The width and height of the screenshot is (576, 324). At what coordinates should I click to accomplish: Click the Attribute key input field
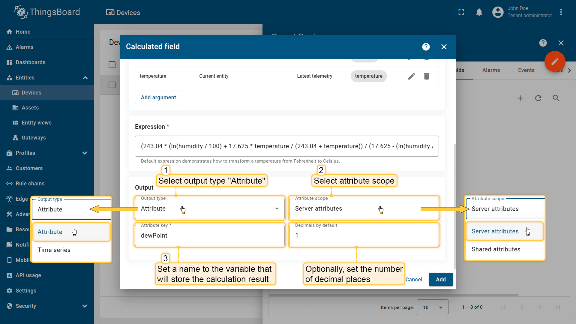pos(209,236)
